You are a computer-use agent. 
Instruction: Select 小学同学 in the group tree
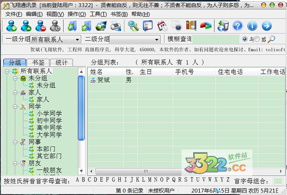[x=49, y=114]
